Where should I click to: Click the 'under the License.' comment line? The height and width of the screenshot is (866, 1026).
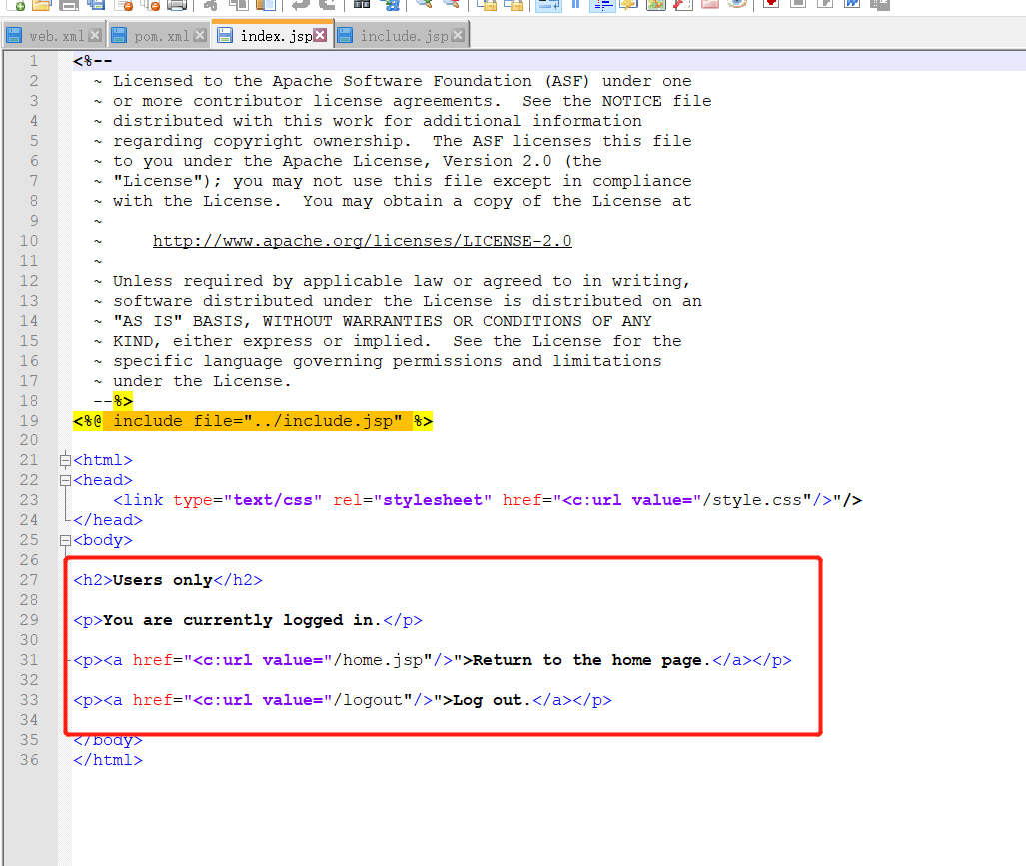click(x=202, y=381)
